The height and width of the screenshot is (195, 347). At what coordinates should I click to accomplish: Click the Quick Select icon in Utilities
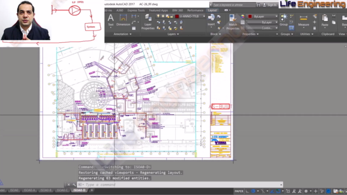[x=314, y=16]
